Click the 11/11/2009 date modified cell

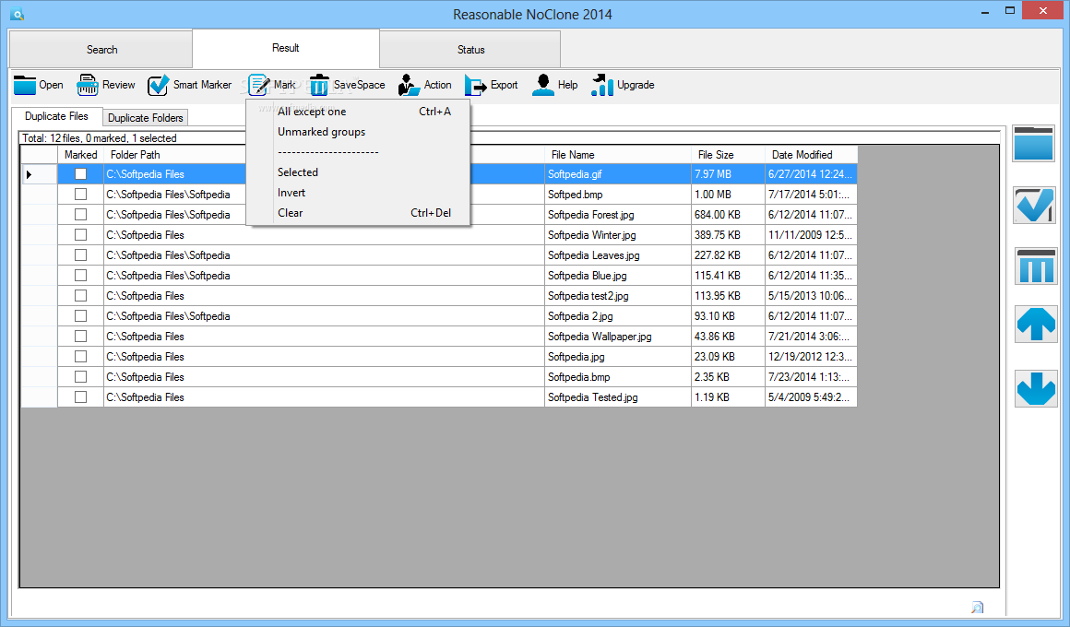812,235
